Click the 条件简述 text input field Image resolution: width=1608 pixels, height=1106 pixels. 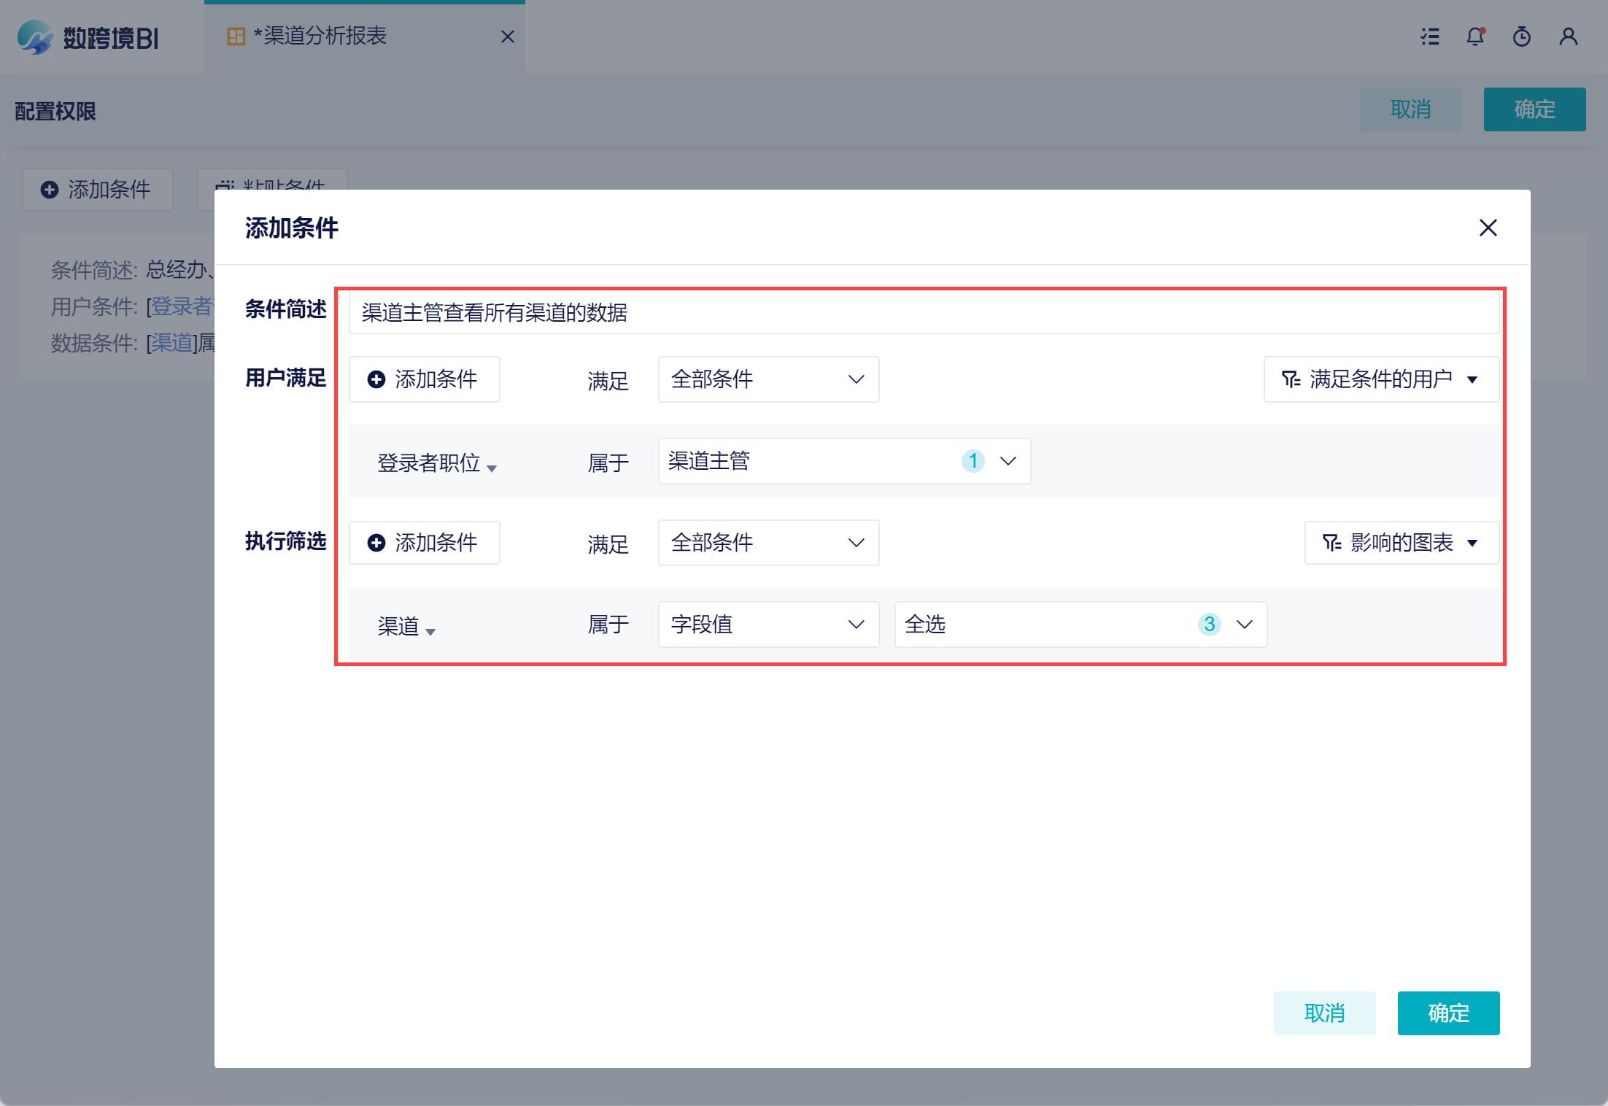[922, 313]
